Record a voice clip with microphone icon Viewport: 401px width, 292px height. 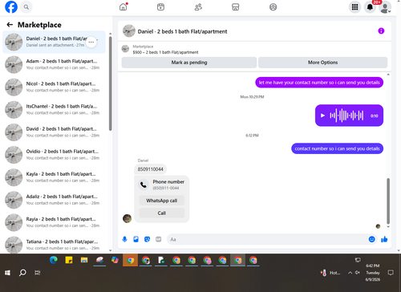point(124,239)
